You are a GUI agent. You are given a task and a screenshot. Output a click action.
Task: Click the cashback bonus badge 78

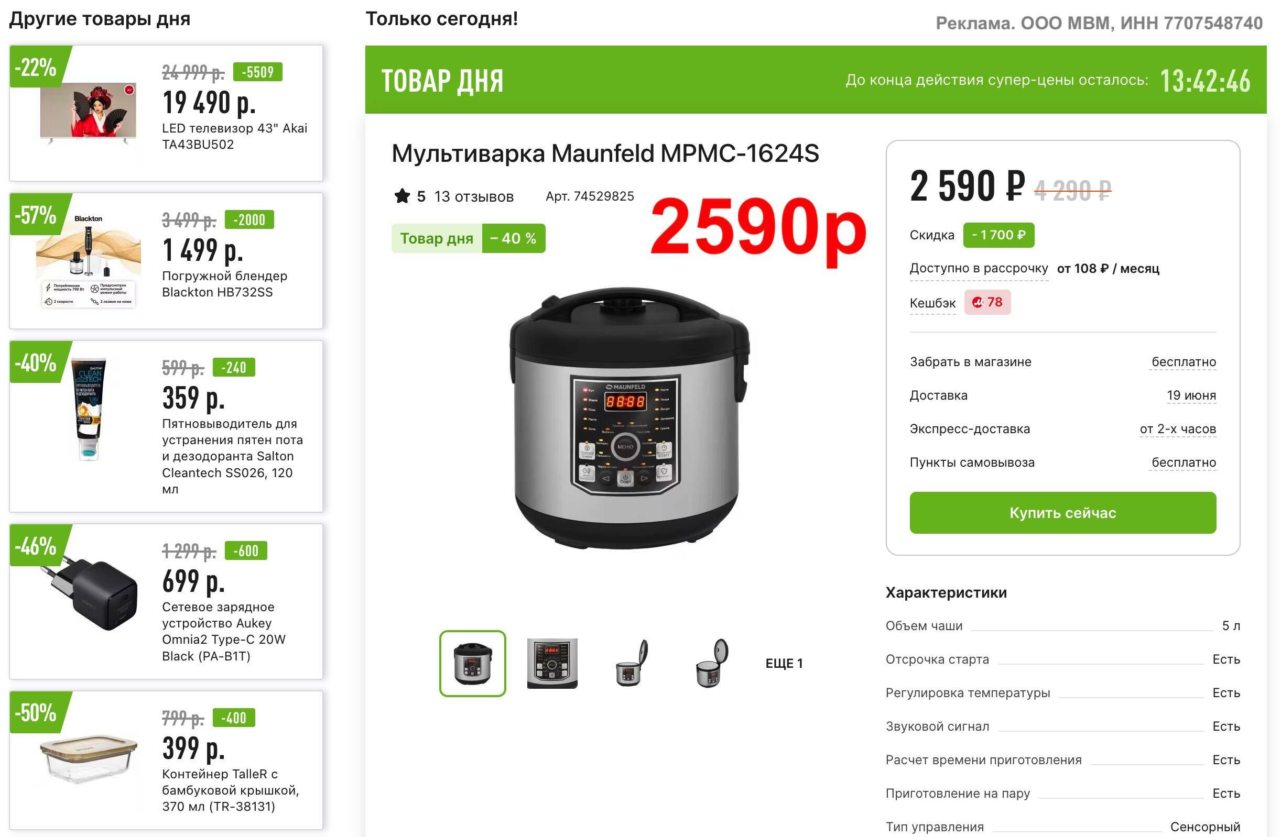(x=987, y=302)
